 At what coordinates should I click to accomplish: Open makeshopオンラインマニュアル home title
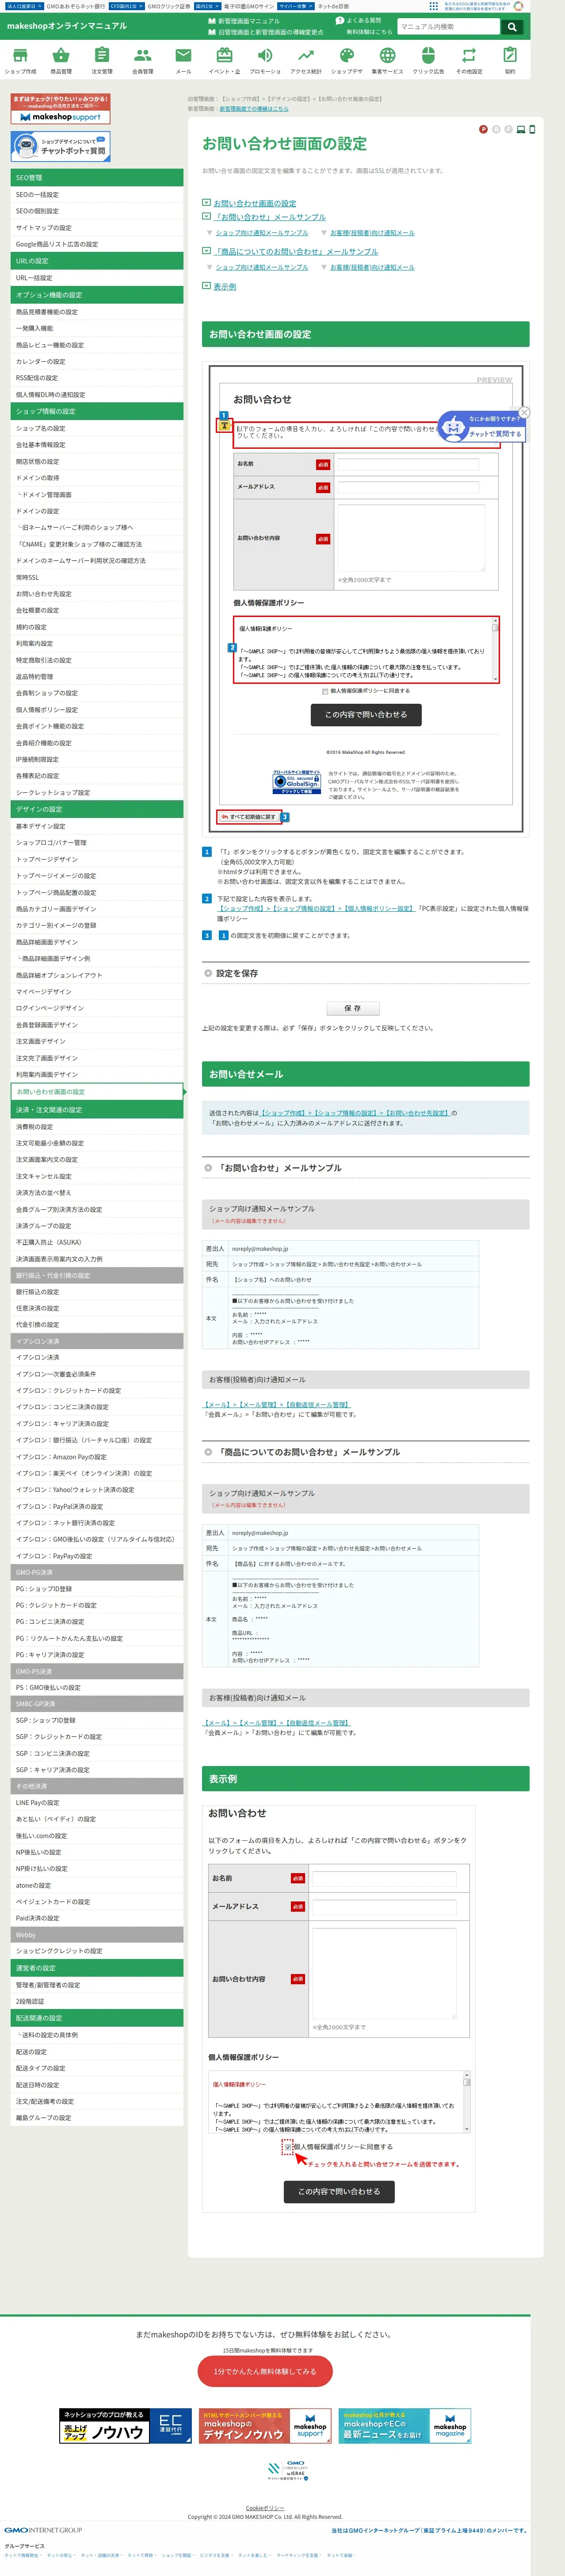tap(67, 26)
